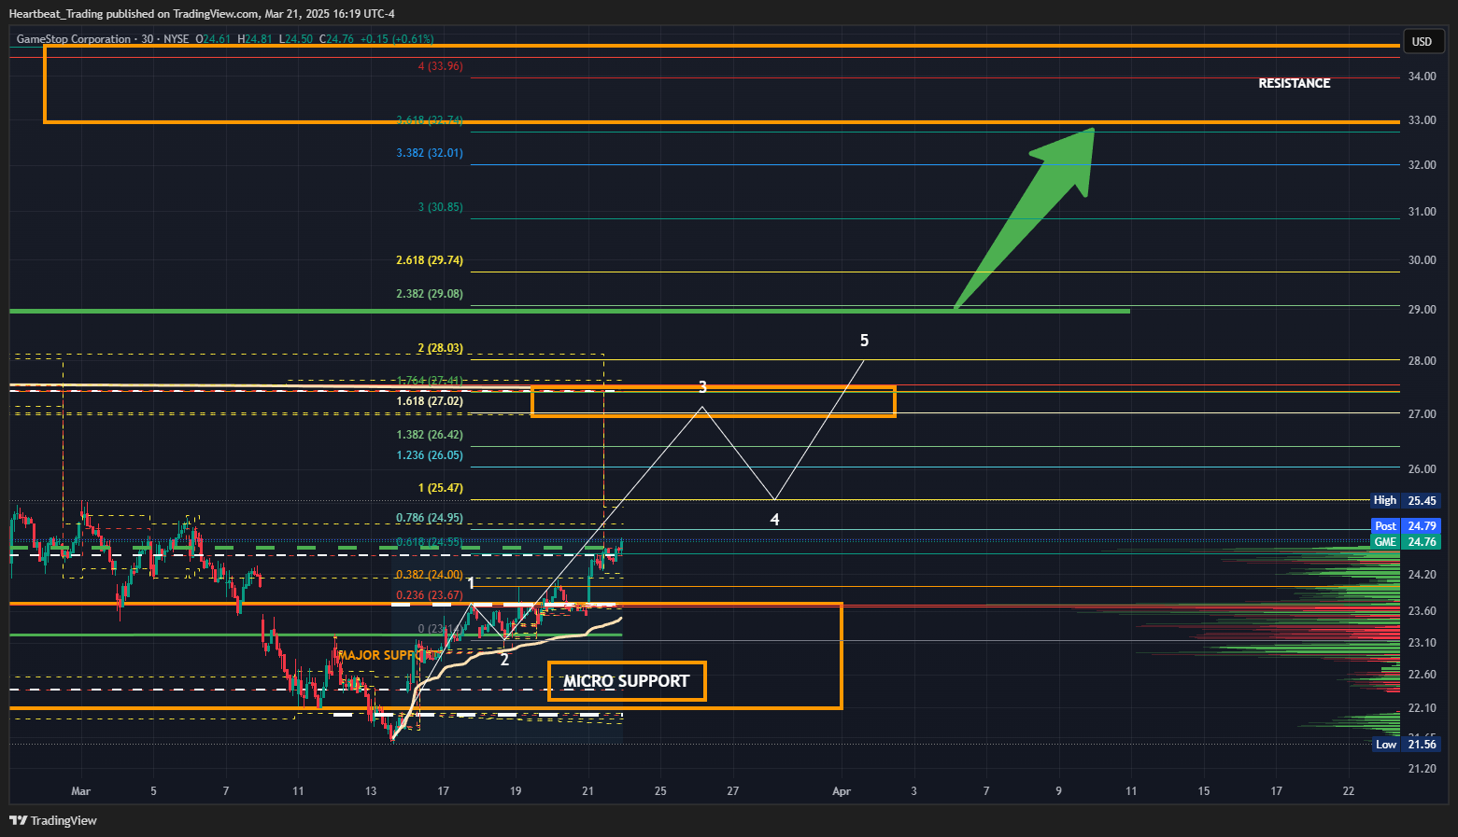Image resolution: width=1458 pixels, height=837 pixels.
Task: Click the H24.81 high value in header
Action: [254, 39]
